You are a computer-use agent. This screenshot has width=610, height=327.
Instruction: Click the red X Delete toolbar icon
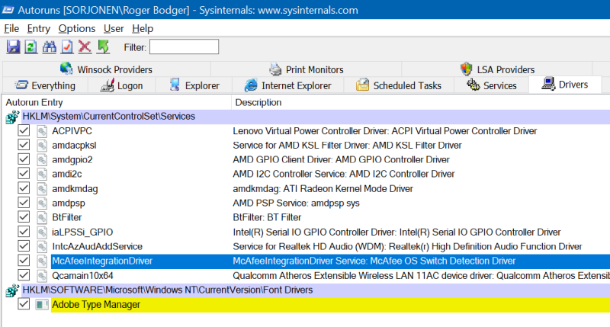pos(85,47)
